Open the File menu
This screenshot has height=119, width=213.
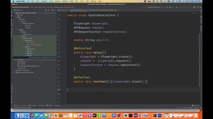(x=28, y=1)
